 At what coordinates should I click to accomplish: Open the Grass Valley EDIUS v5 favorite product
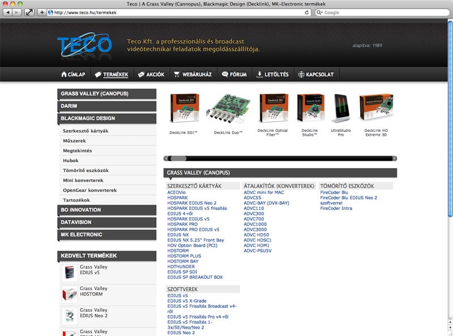pos(93,270)
